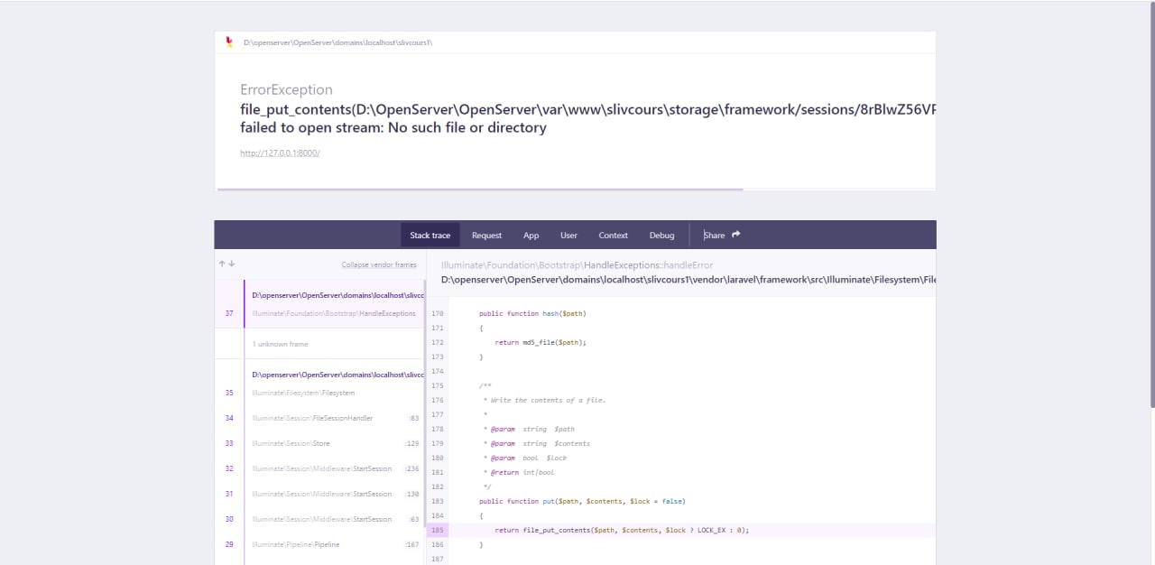Click the share arrow icon
1155x565 pixels.
click(736, 235)
